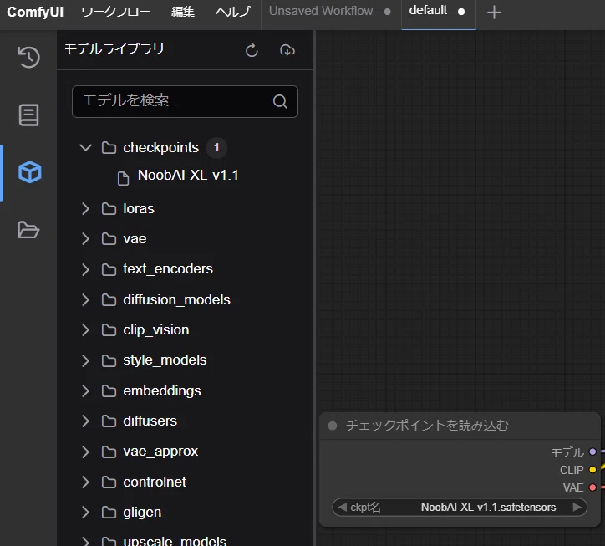The image size is (605, 546).
Task: Select the NoobAI-XL-v1.1 checkpoint entry
Action: 188,176
